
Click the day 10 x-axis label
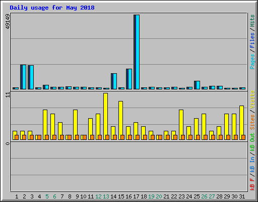(x=83, y=196)
